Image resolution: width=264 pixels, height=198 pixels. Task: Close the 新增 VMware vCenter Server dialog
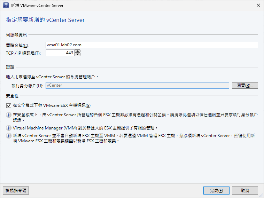[258, 6]
